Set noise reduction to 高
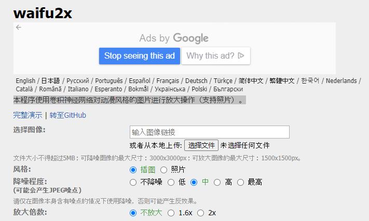This screenshot has height=221, width=369. 217,182
